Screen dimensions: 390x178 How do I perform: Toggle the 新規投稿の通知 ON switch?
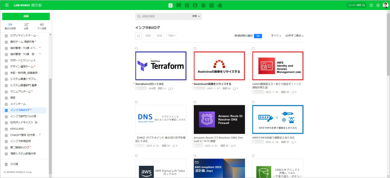258,36
